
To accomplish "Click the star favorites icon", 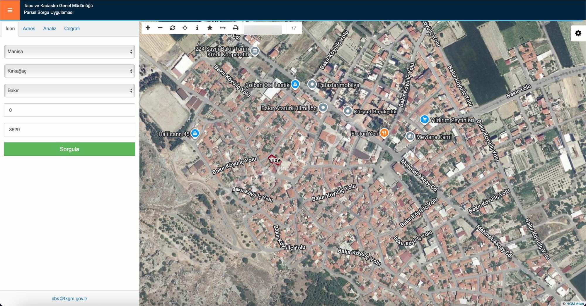I will pos(210,28).
